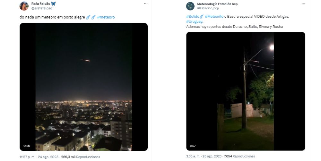This screenshot has width=321, height=161.
Task: Click the #Uruguay hashtag
Action: tap(194, 21)
